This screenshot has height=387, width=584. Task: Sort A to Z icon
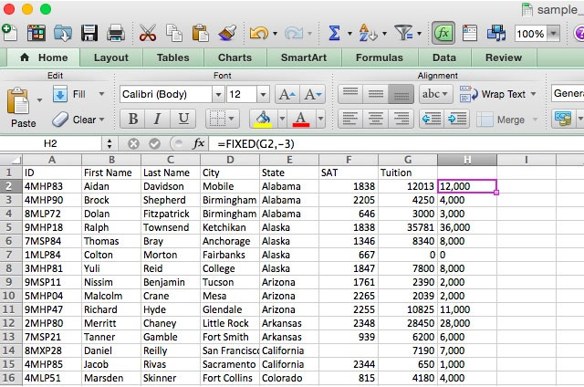(x=368, y=33)
